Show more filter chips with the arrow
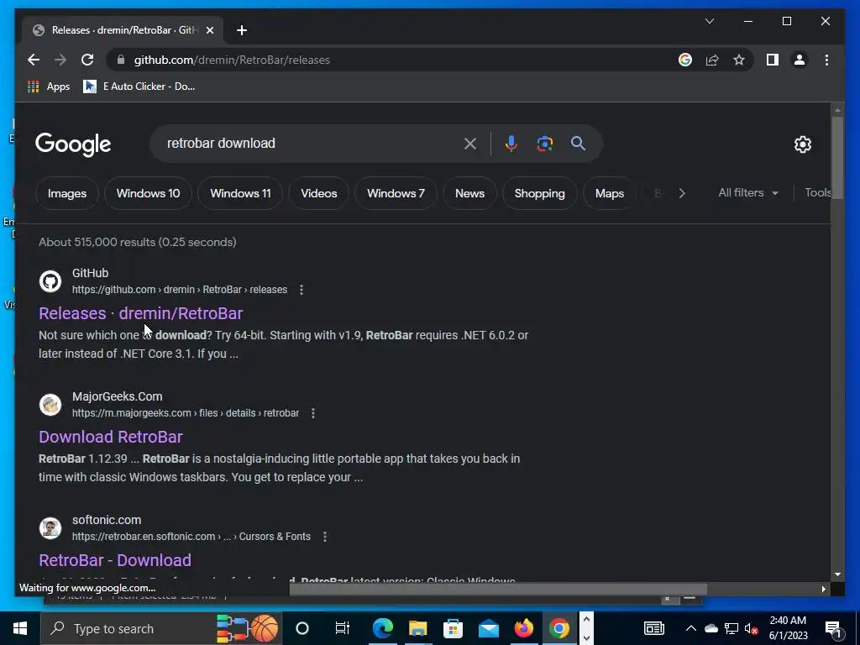 pos(682,193)
